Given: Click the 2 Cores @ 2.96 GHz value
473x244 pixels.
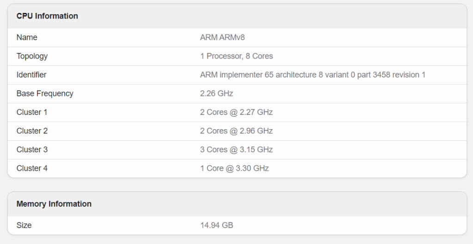Looking at the screenshot, I should [x=236, y=131].
